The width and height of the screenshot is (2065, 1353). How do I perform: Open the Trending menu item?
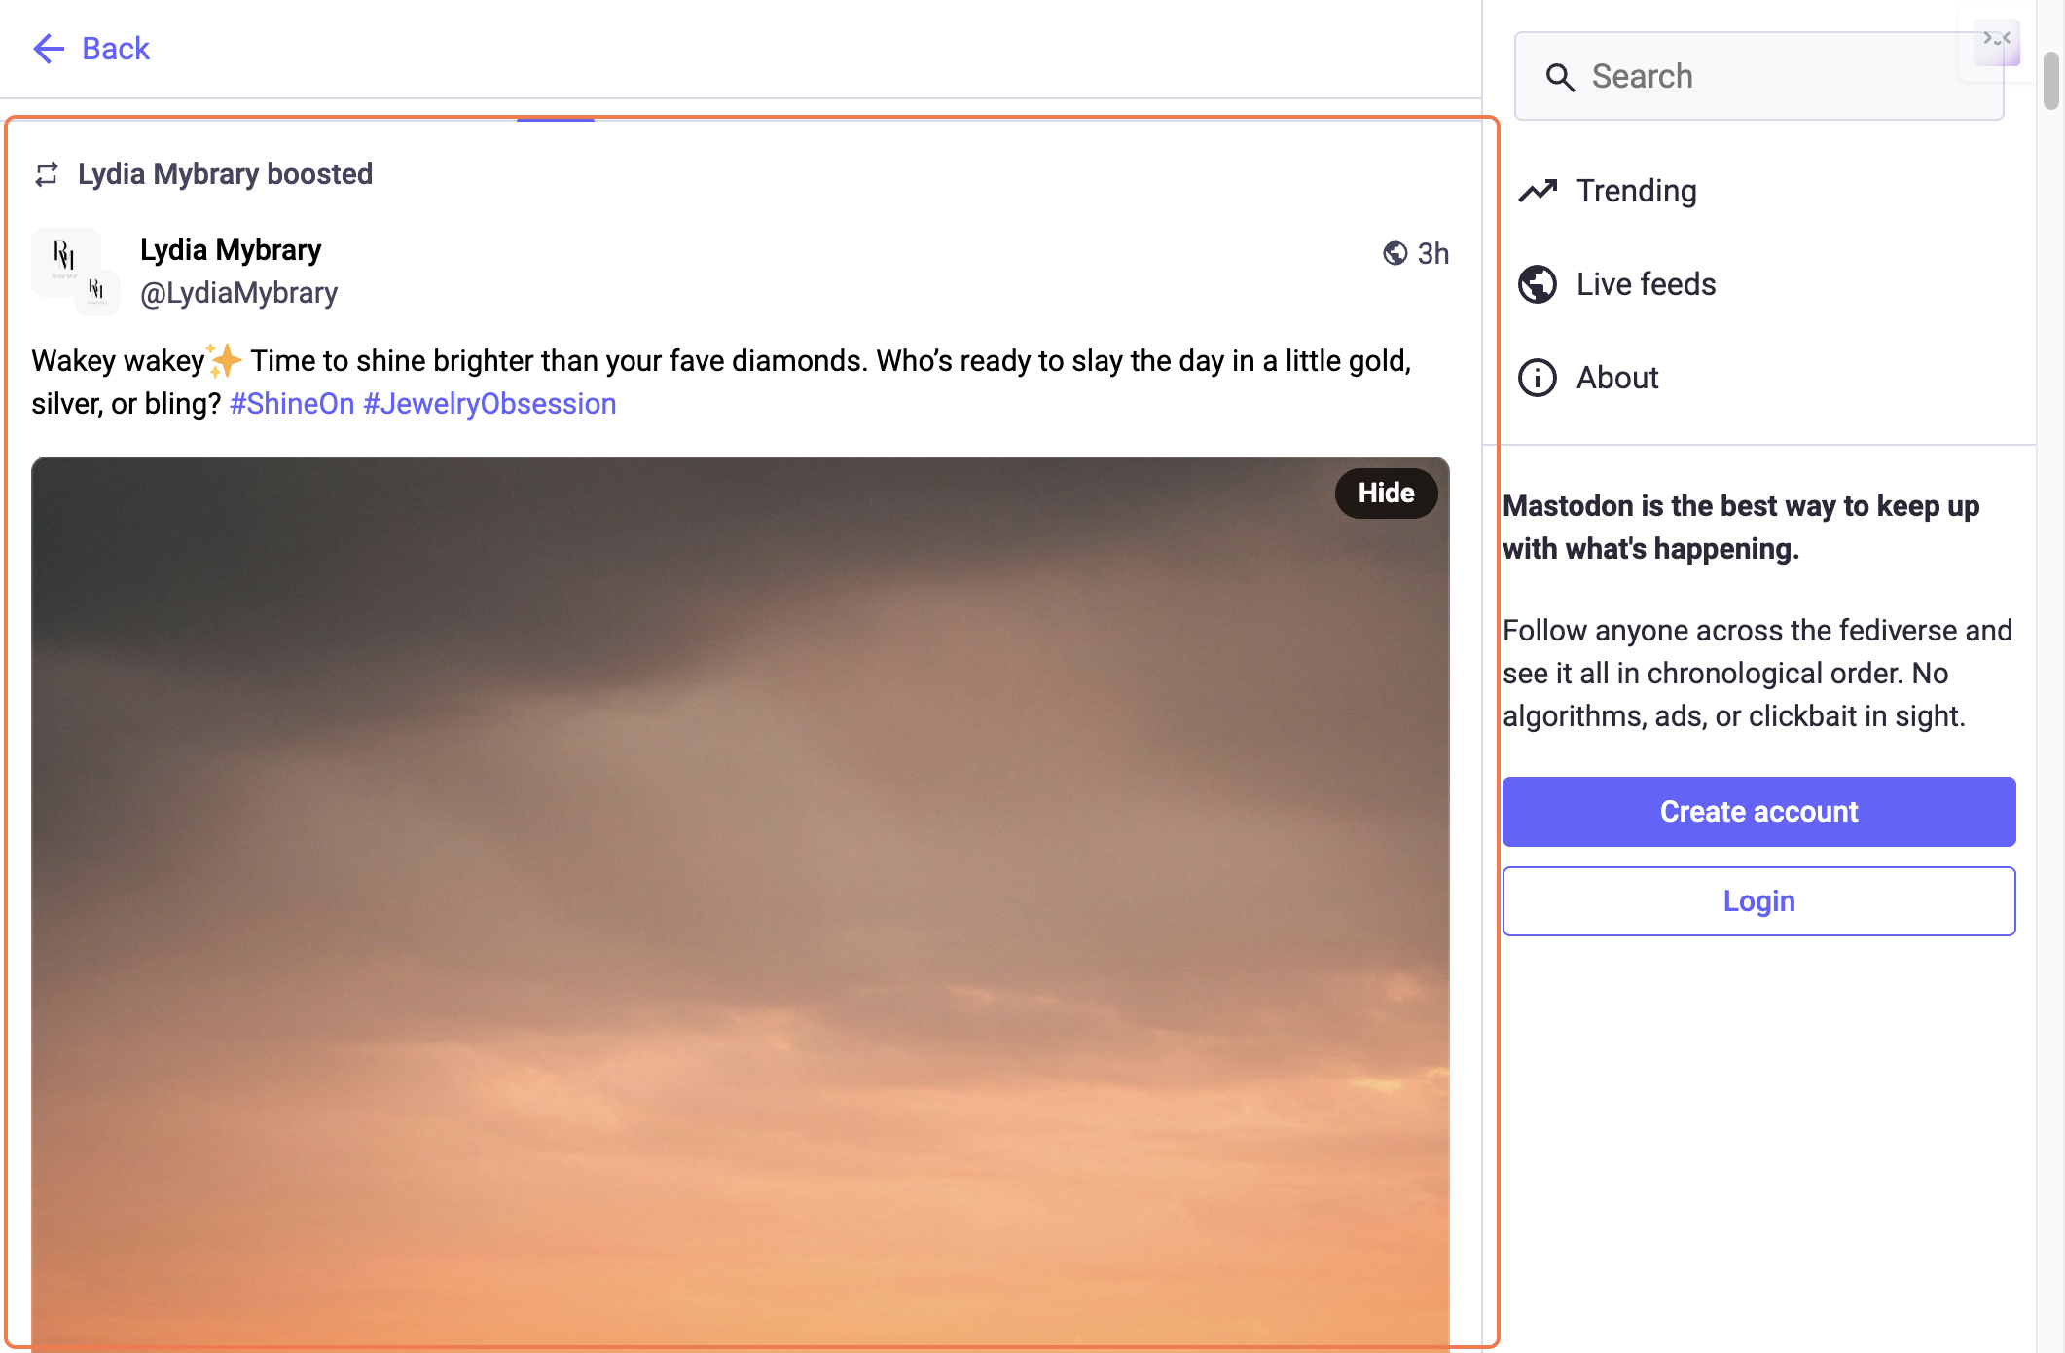pyautogui.click(x=1636, y=191)
